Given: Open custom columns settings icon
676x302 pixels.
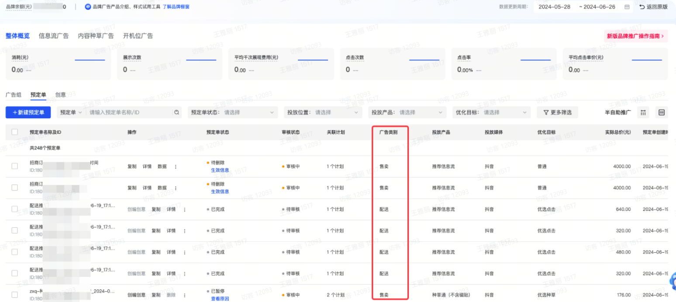Looking at the screenshot, I should 643,113.
